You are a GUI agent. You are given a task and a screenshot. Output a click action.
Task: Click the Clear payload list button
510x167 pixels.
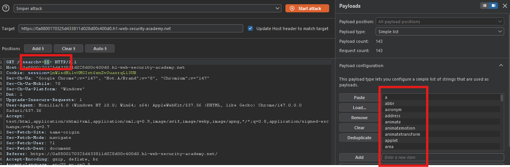pyautogui.click(x=359, y=128)
